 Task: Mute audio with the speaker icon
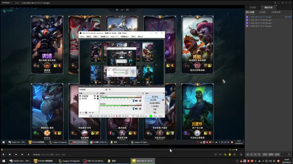coord(230,150)
